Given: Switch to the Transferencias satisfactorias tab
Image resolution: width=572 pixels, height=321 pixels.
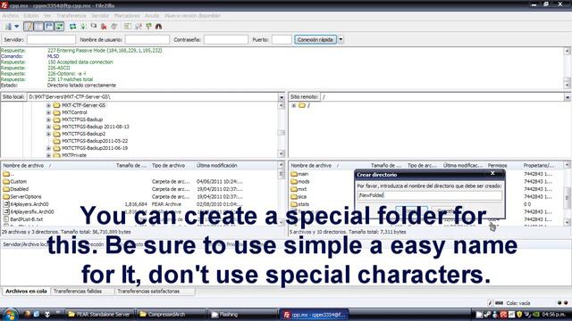Looking at the screenshot, I should pos(148,292).
